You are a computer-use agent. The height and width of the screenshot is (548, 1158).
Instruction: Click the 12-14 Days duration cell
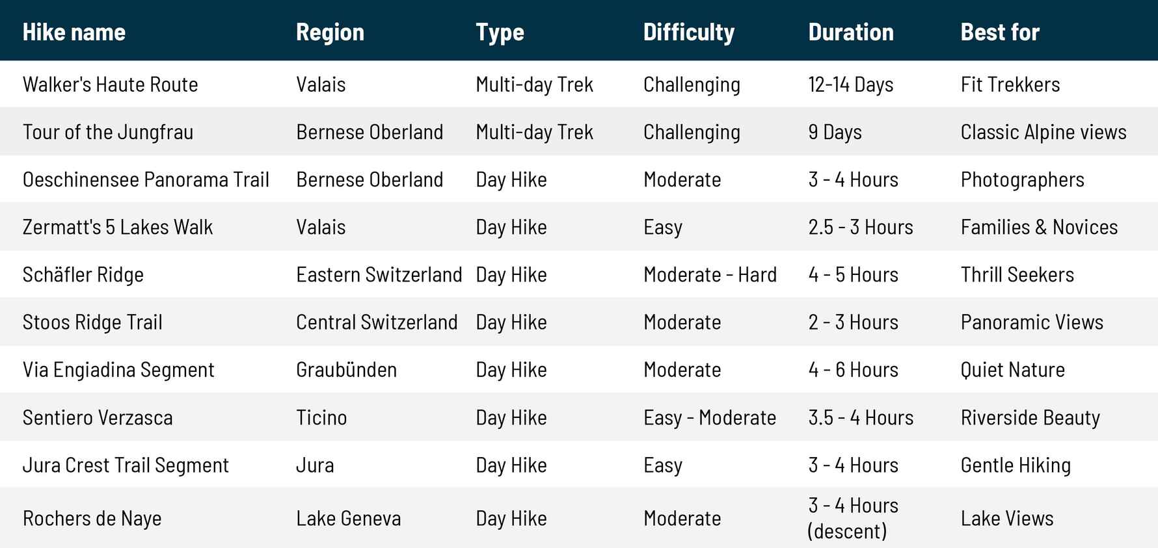(x=850, y=85)
